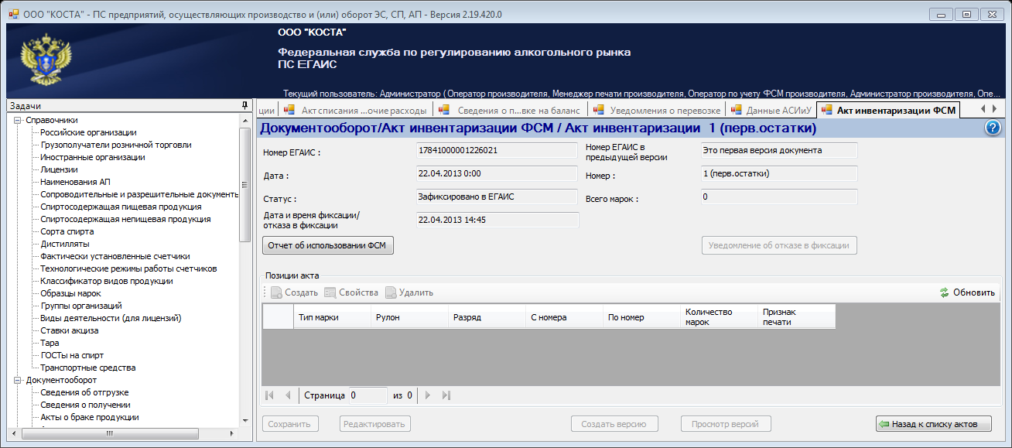The image size is (1012, 448).
Task: Go to previous page of positions
Action: [288, 395]
